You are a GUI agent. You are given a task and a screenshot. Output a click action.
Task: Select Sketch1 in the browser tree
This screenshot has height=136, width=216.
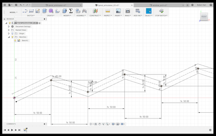(25, 40)
